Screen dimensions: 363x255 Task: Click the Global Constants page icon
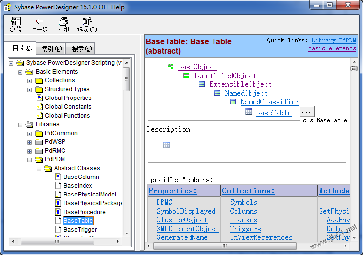(x=40, y=107)
